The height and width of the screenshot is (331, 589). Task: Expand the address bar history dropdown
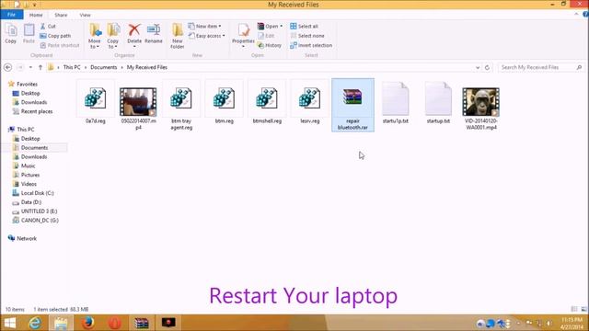coord(478,67)
